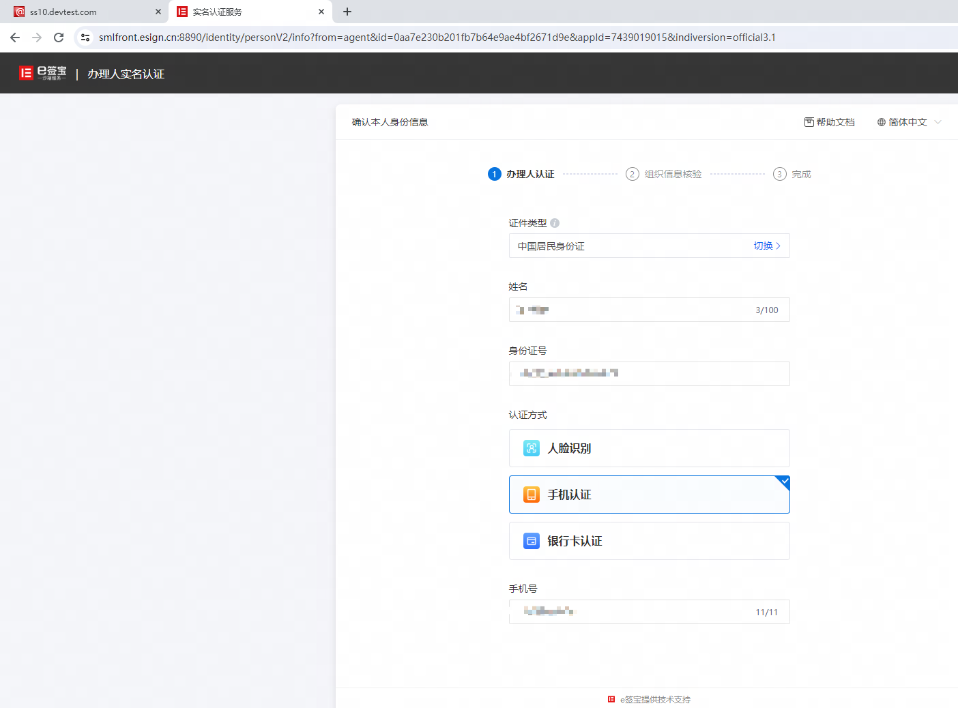
Task: Open the 帮助文档 help link
Action: click(x=830, y=122)
